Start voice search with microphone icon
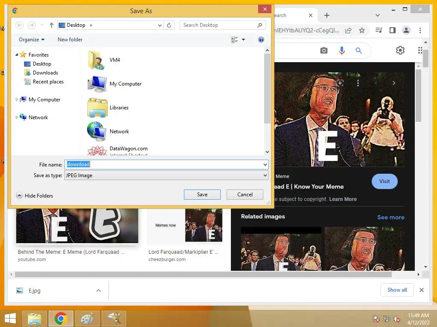 pos(342,50)
